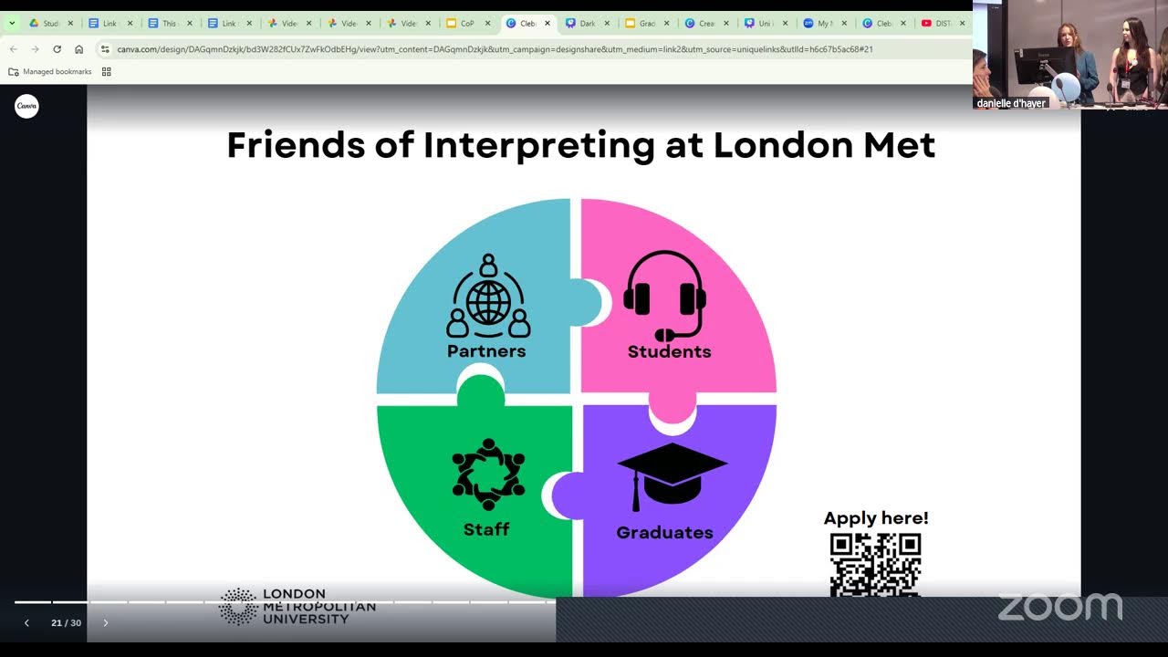Click the Zoom watermark logo

pyautogui.click(x=1059, y=606)
